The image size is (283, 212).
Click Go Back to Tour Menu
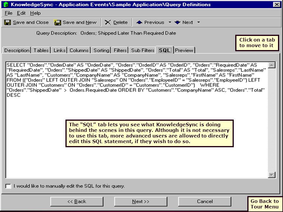[265, 204]
